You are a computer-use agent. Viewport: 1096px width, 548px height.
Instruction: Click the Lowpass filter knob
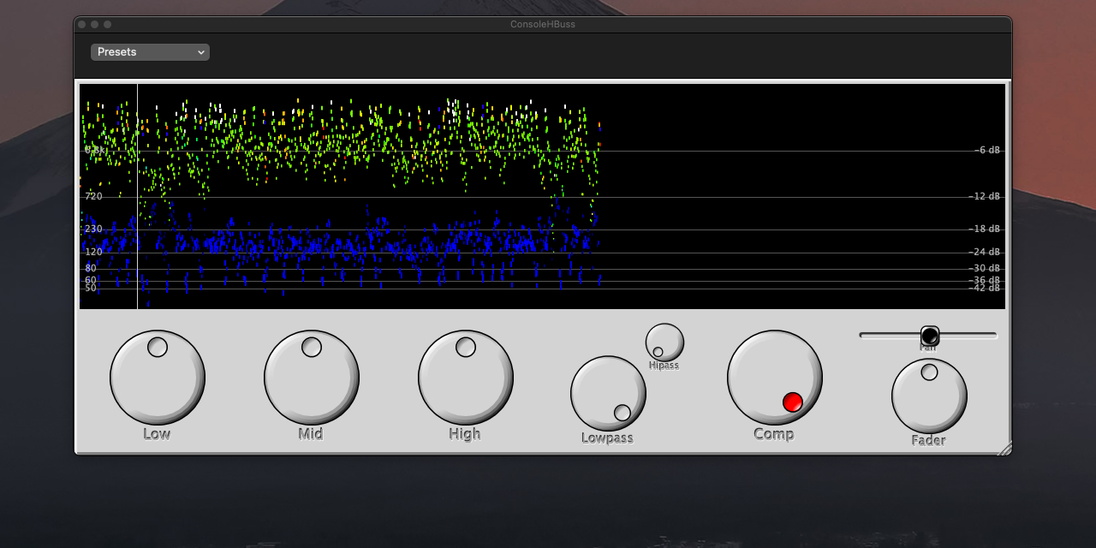coord(608,394)
